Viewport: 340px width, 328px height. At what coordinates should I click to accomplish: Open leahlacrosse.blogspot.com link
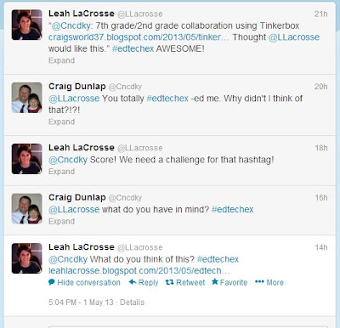(x=139, y=271)
